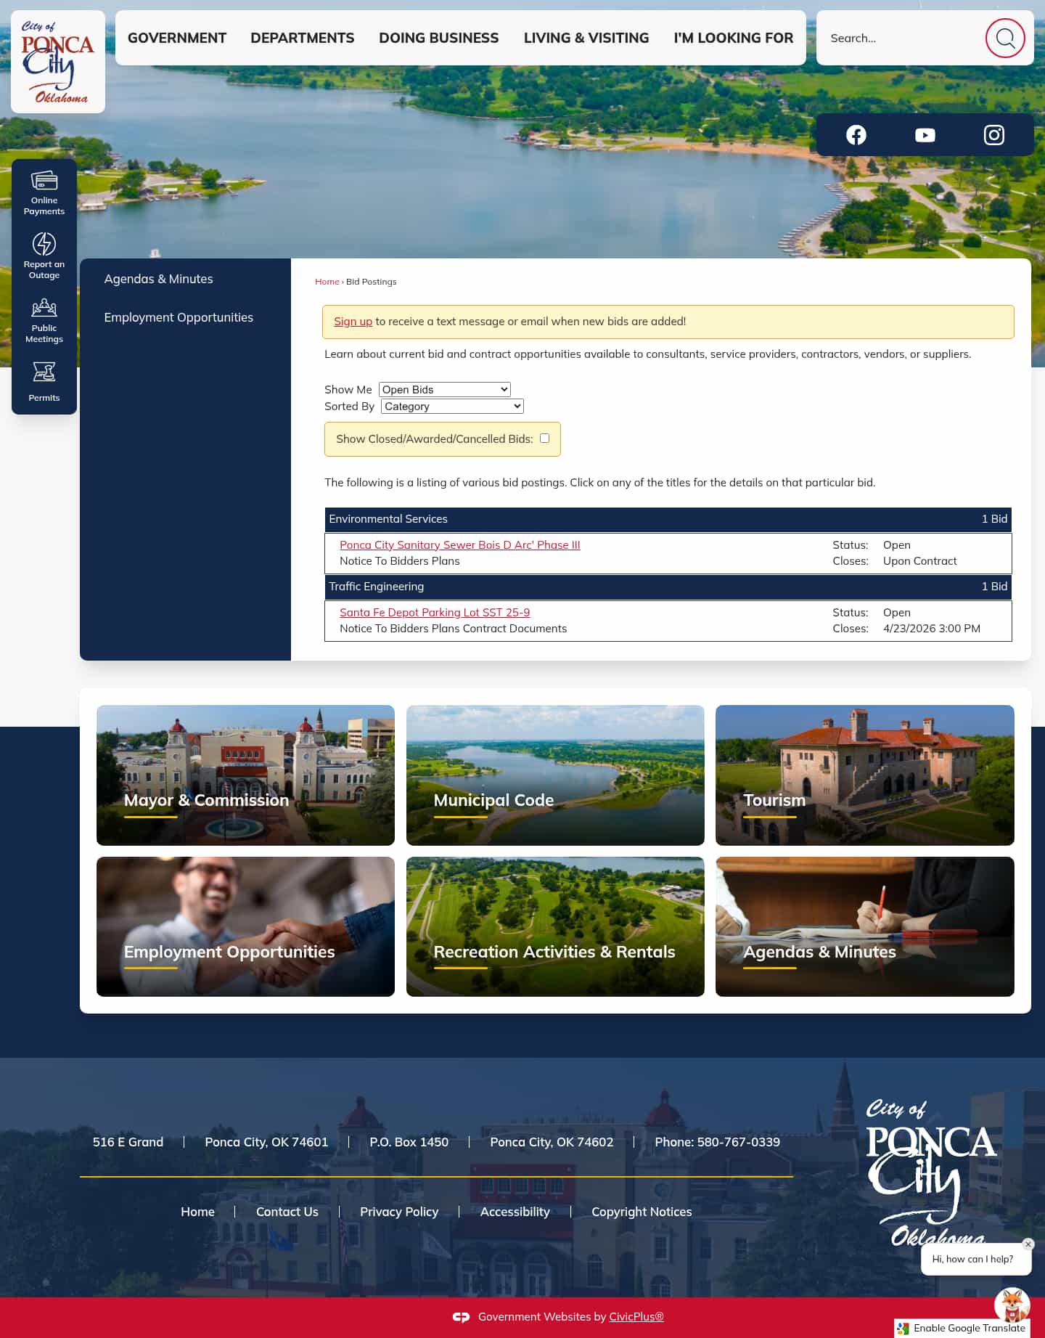Click the 516 E Grand address text

tap(128, 1142)
